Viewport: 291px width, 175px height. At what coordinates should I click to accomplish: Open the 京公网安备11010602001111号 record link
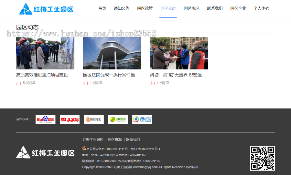[107, 149]
